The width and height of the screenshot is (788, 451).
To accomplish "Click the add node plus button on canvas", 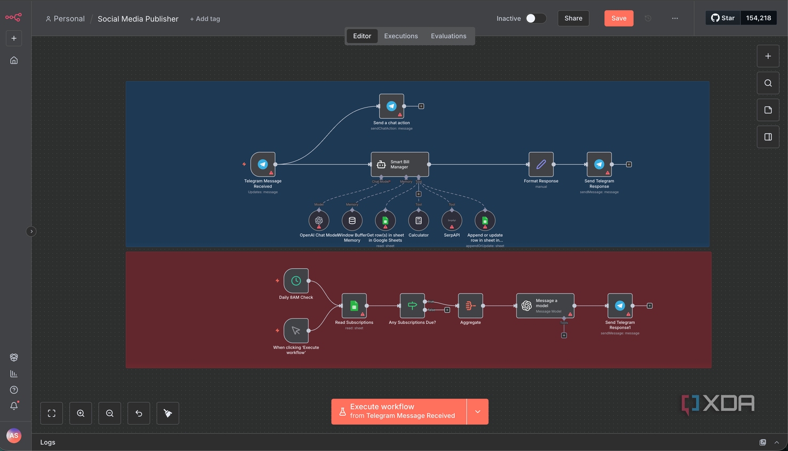I will (768, 56).
